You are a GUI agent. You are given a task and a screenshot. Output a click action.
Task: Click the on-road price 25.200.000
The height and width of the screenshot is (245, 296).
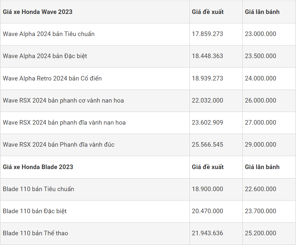tap(261, 233)
